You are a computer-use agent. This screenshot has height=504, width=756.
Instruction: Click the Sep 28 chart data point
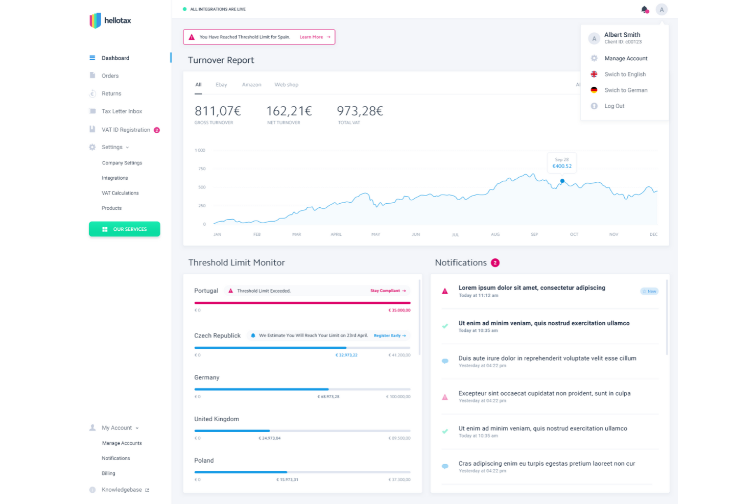pyautogui.click(x=562, y=181)
